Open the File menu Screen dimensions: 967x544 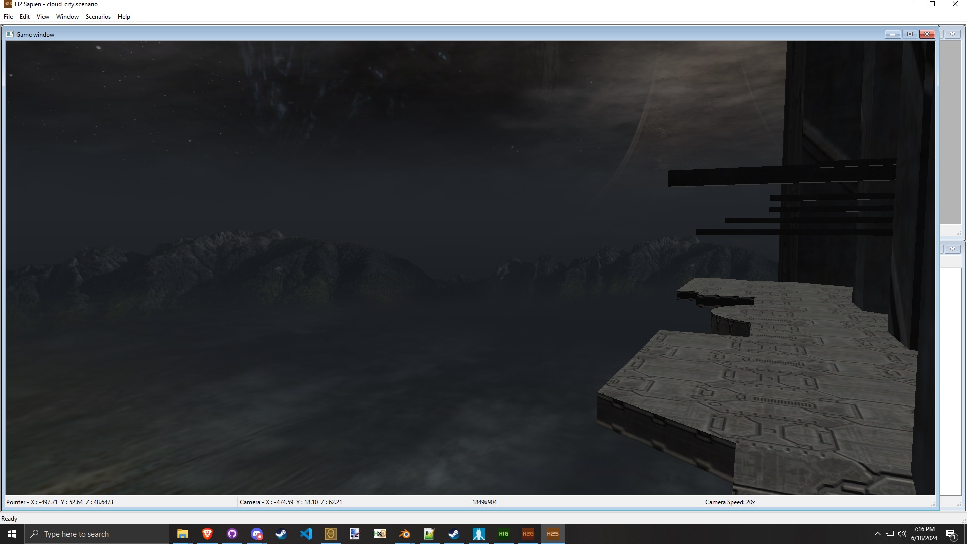pos(8,17)
